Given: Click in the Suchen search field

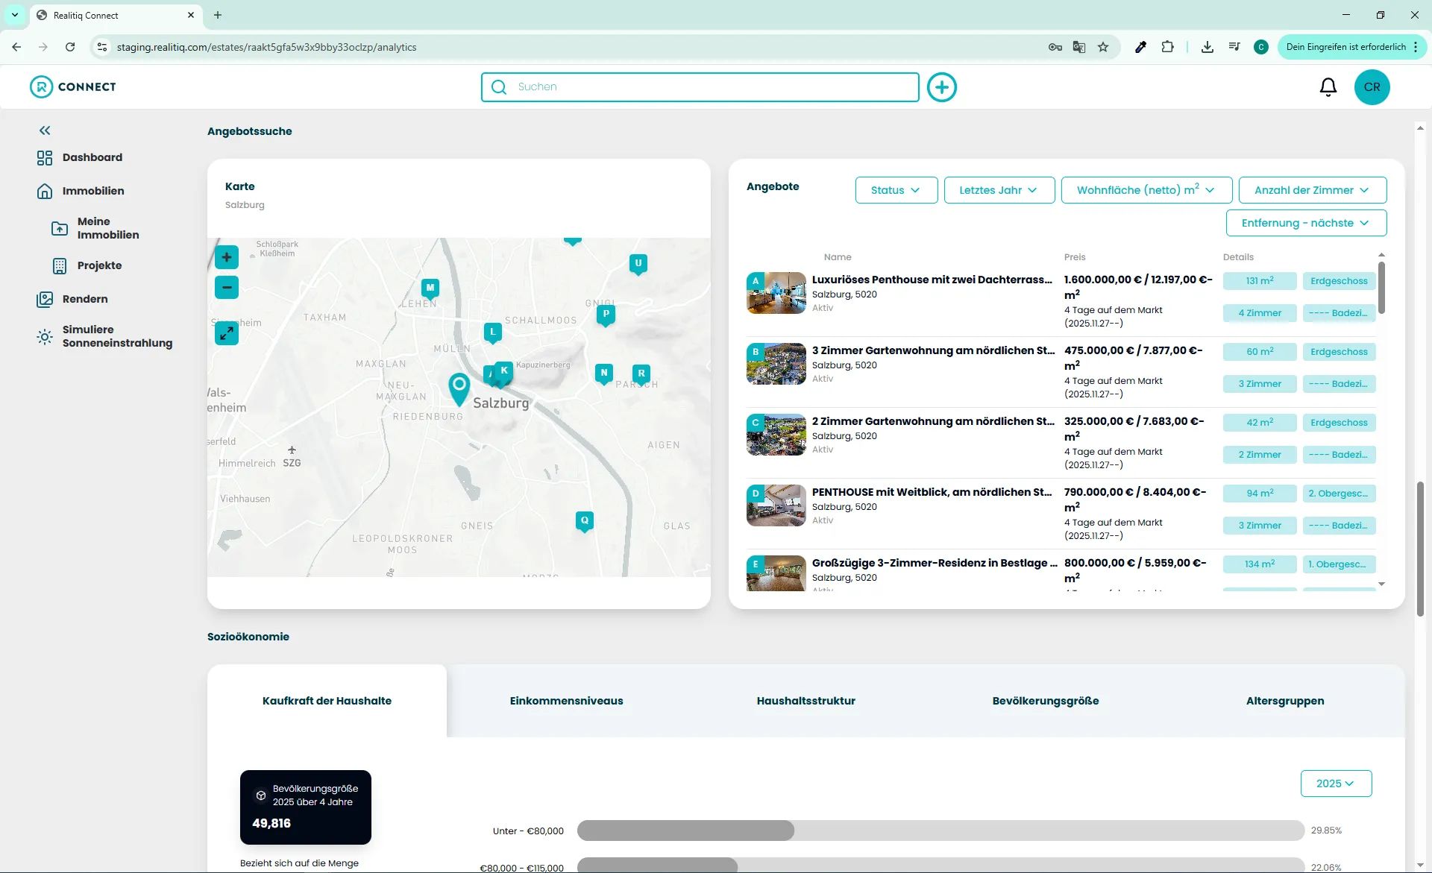Looking at the screenshot, I should [x=700, y=87].
